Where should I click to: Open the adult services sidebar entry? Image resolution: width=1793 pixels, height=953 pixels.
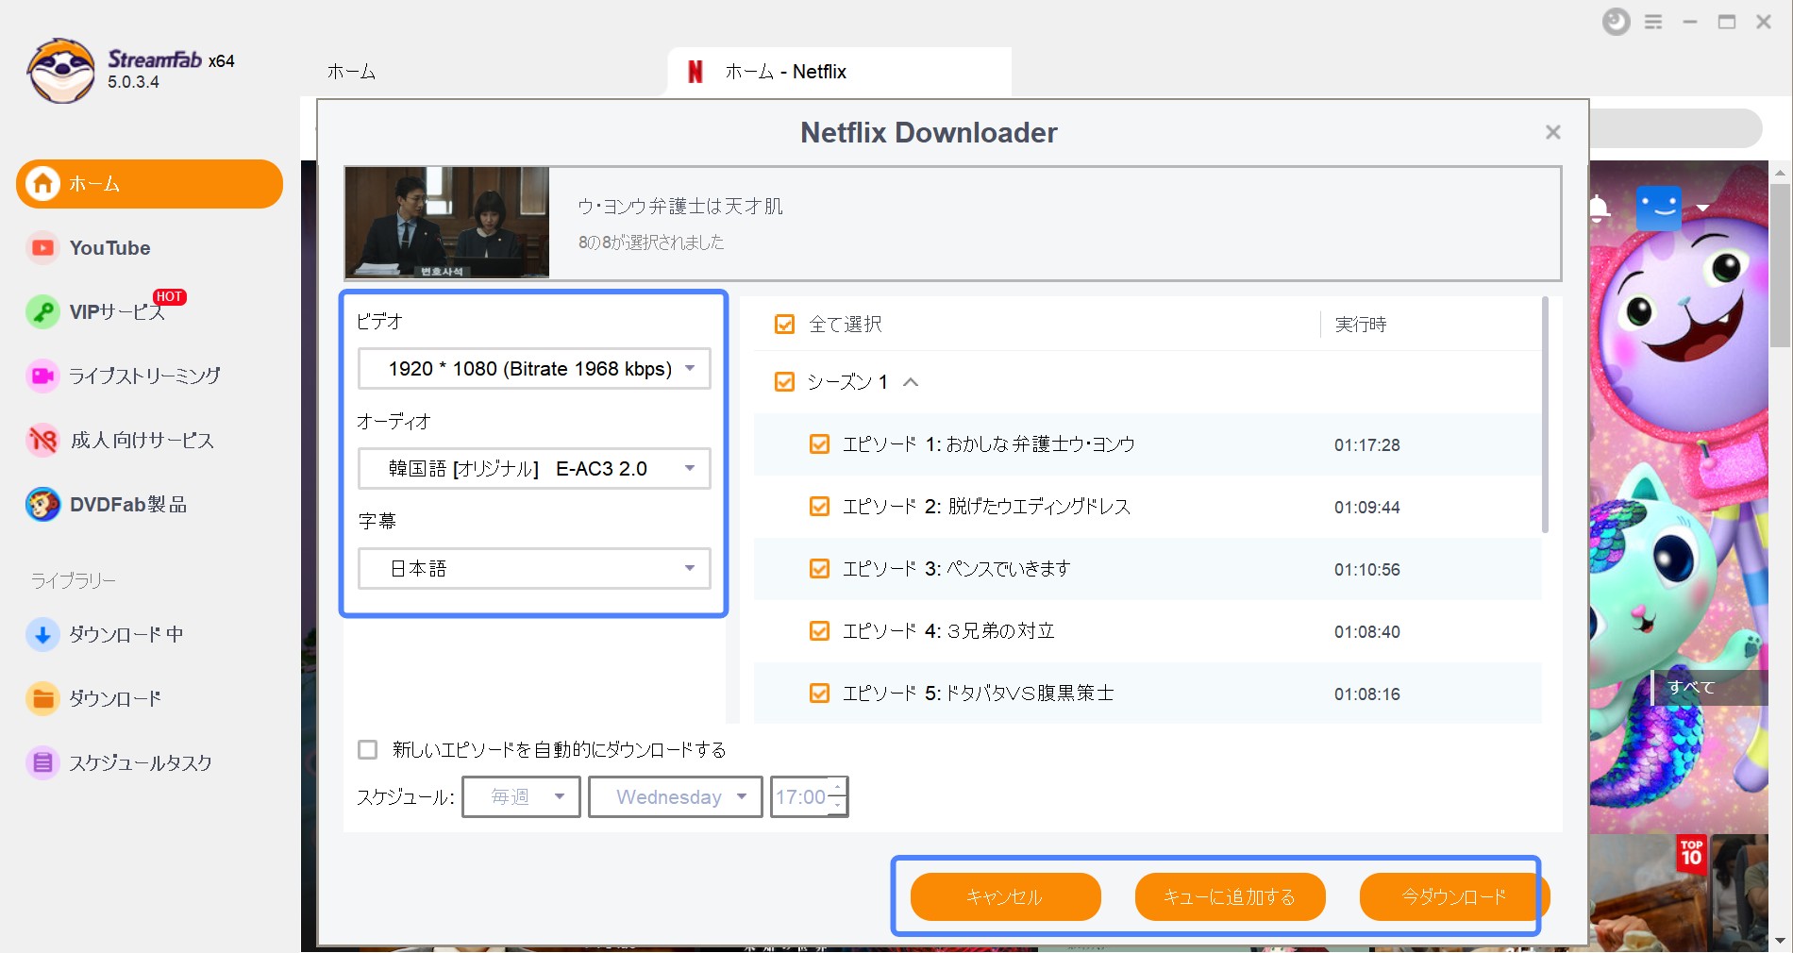point(142,440)
